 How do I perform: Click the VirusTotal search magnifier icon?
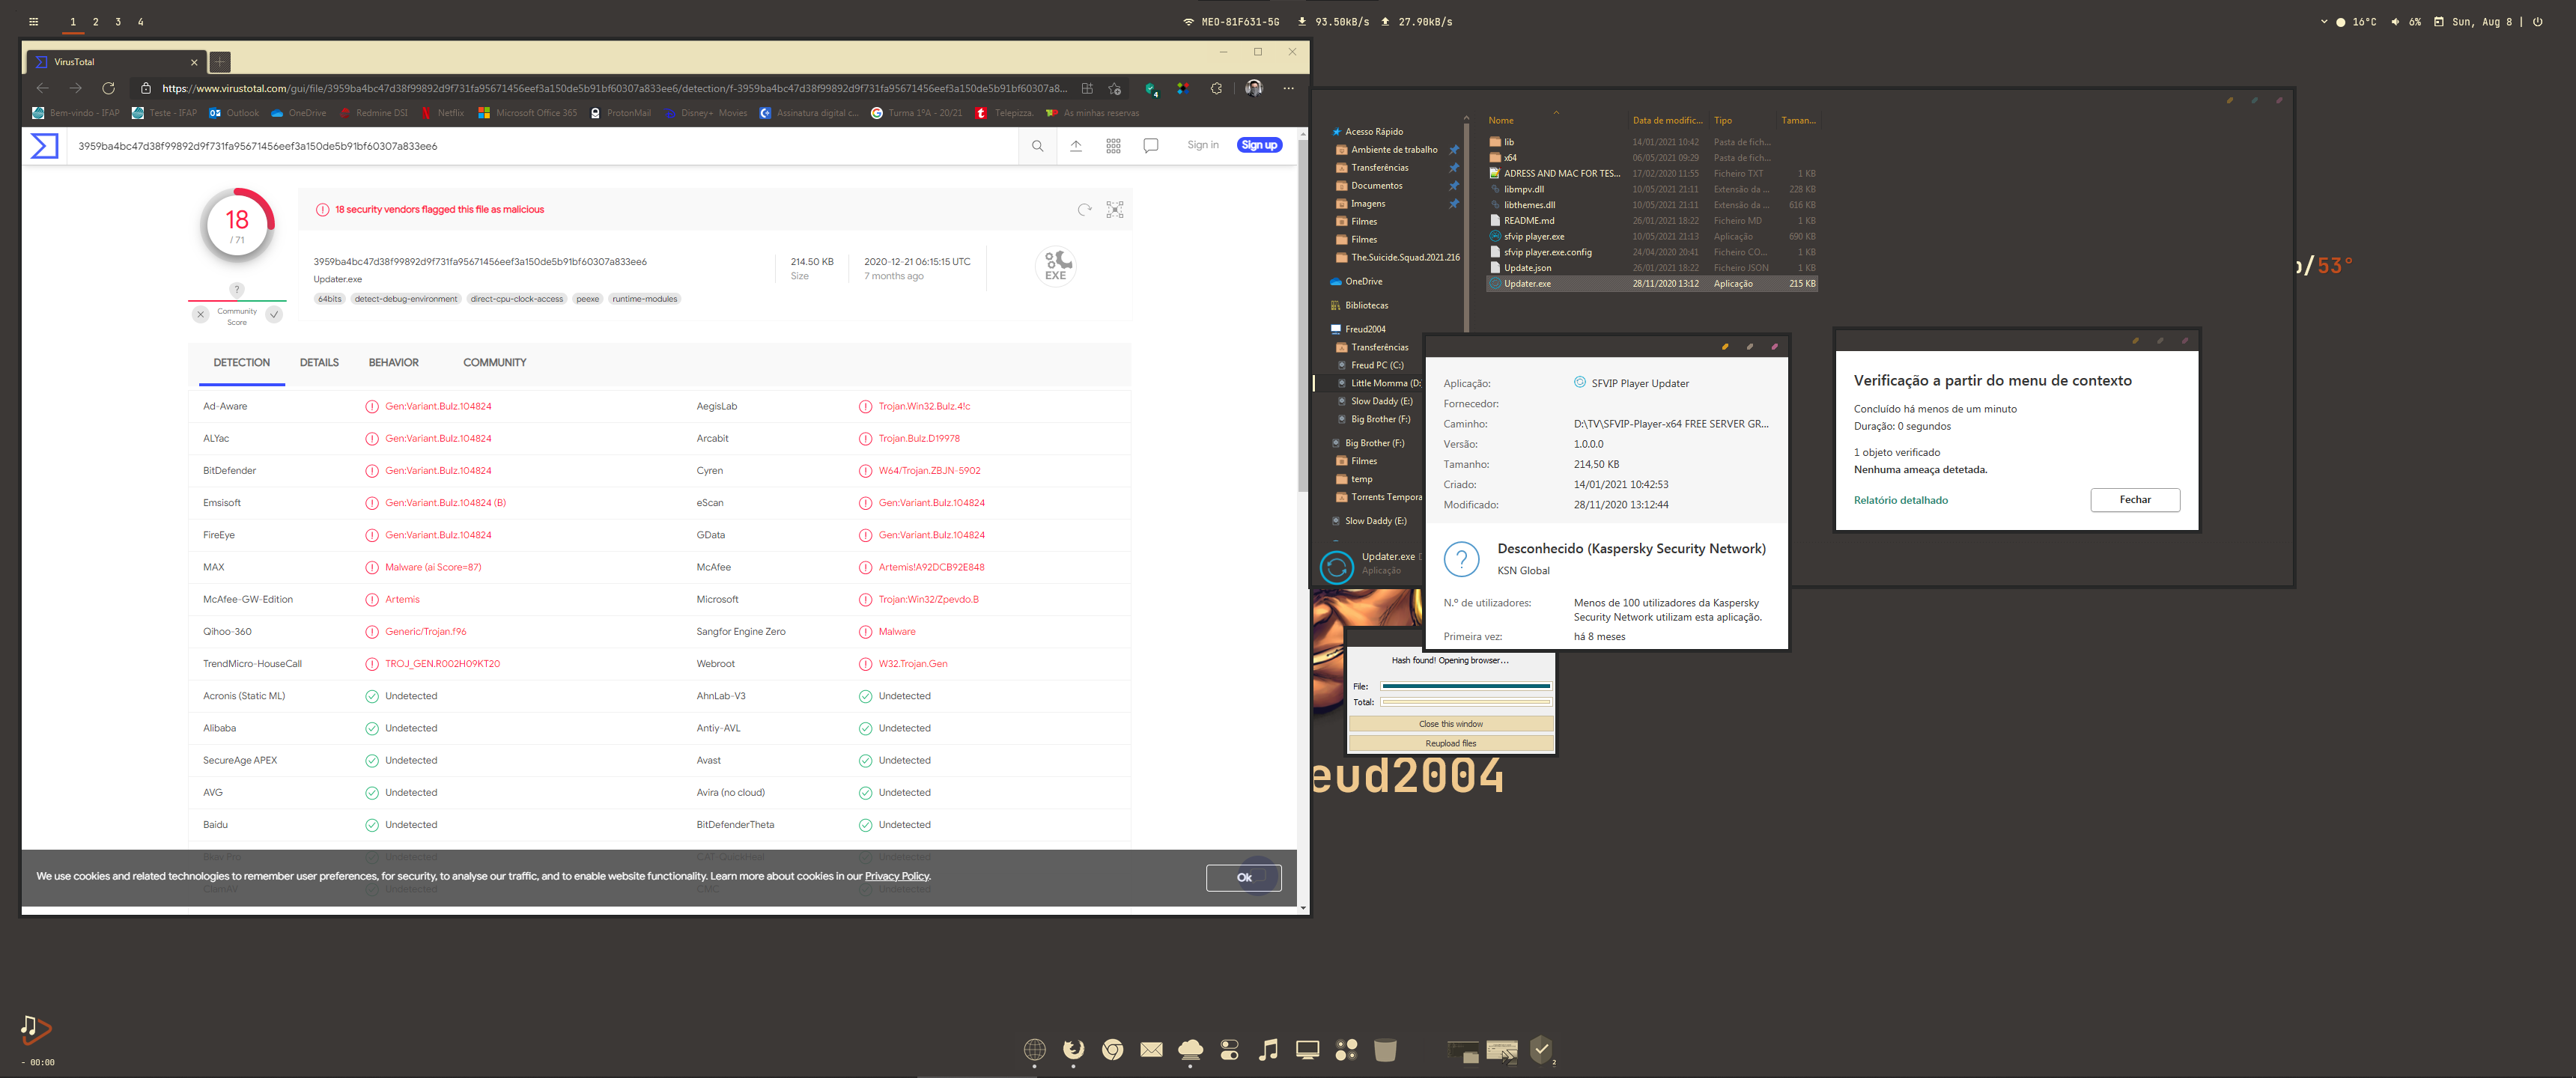point(1037,146)
